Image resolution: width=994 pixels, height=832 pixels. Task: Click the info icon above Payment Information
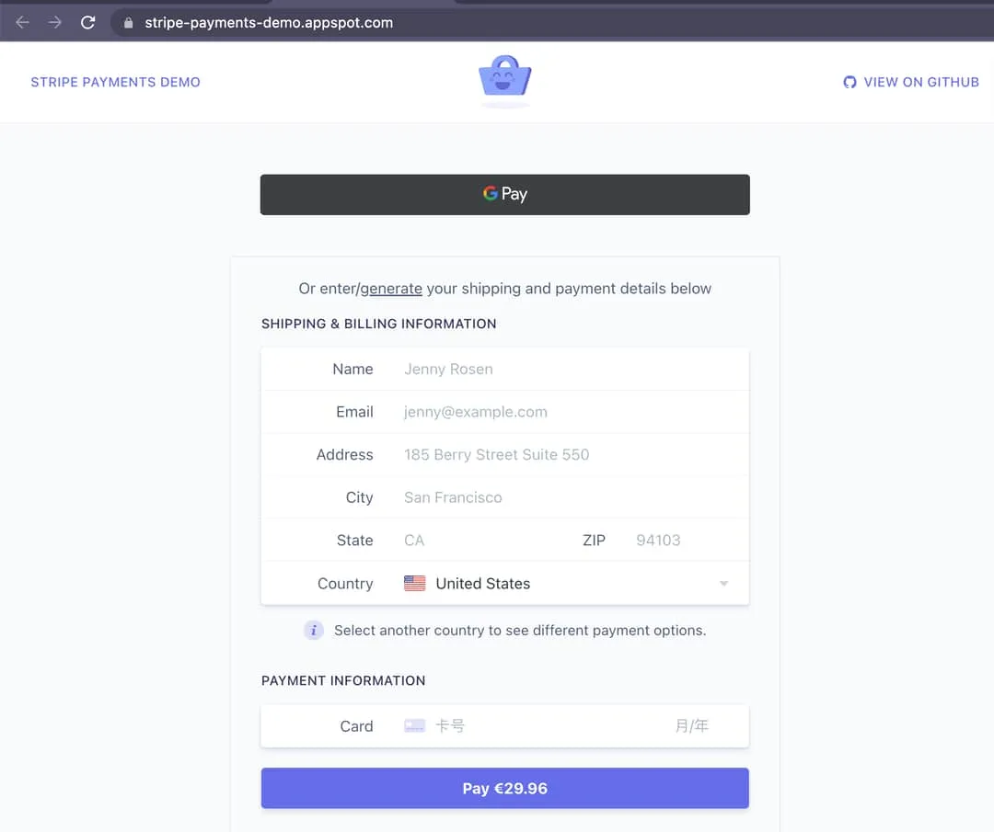[314, 631]
